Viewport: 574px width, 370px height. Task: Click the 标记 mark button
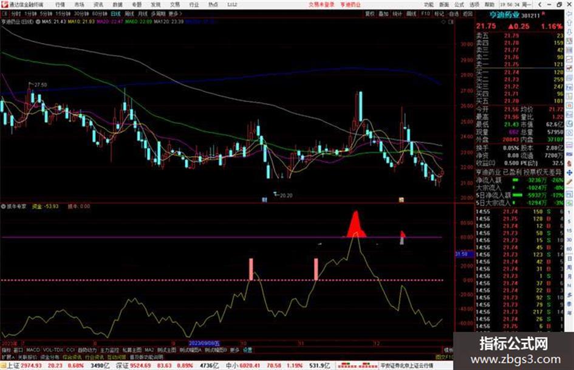pos(439,13)
